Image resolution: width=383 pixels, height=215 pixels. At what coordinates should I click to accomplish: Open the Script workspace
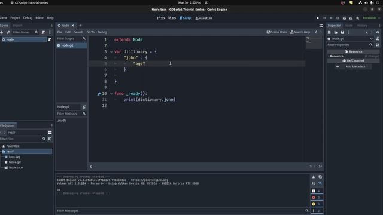(x=186, y=18)
